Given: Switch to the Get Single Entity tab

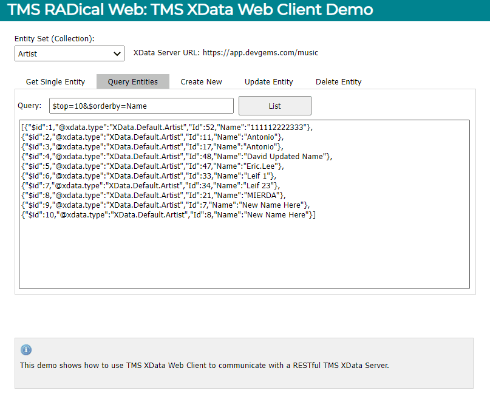Looking at the screenshot, I should [x=55, y=81].
